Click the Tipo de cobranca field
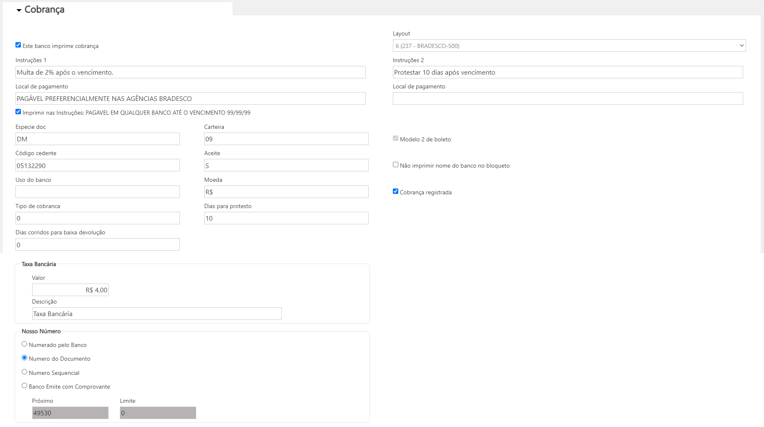 click(x=98, y=218)
